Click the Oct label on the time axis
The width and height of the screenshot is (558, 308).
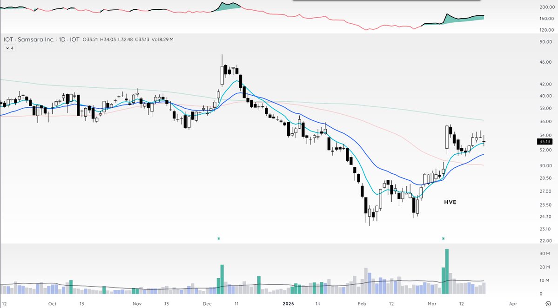pyautogui.click(x=52, y=304)
